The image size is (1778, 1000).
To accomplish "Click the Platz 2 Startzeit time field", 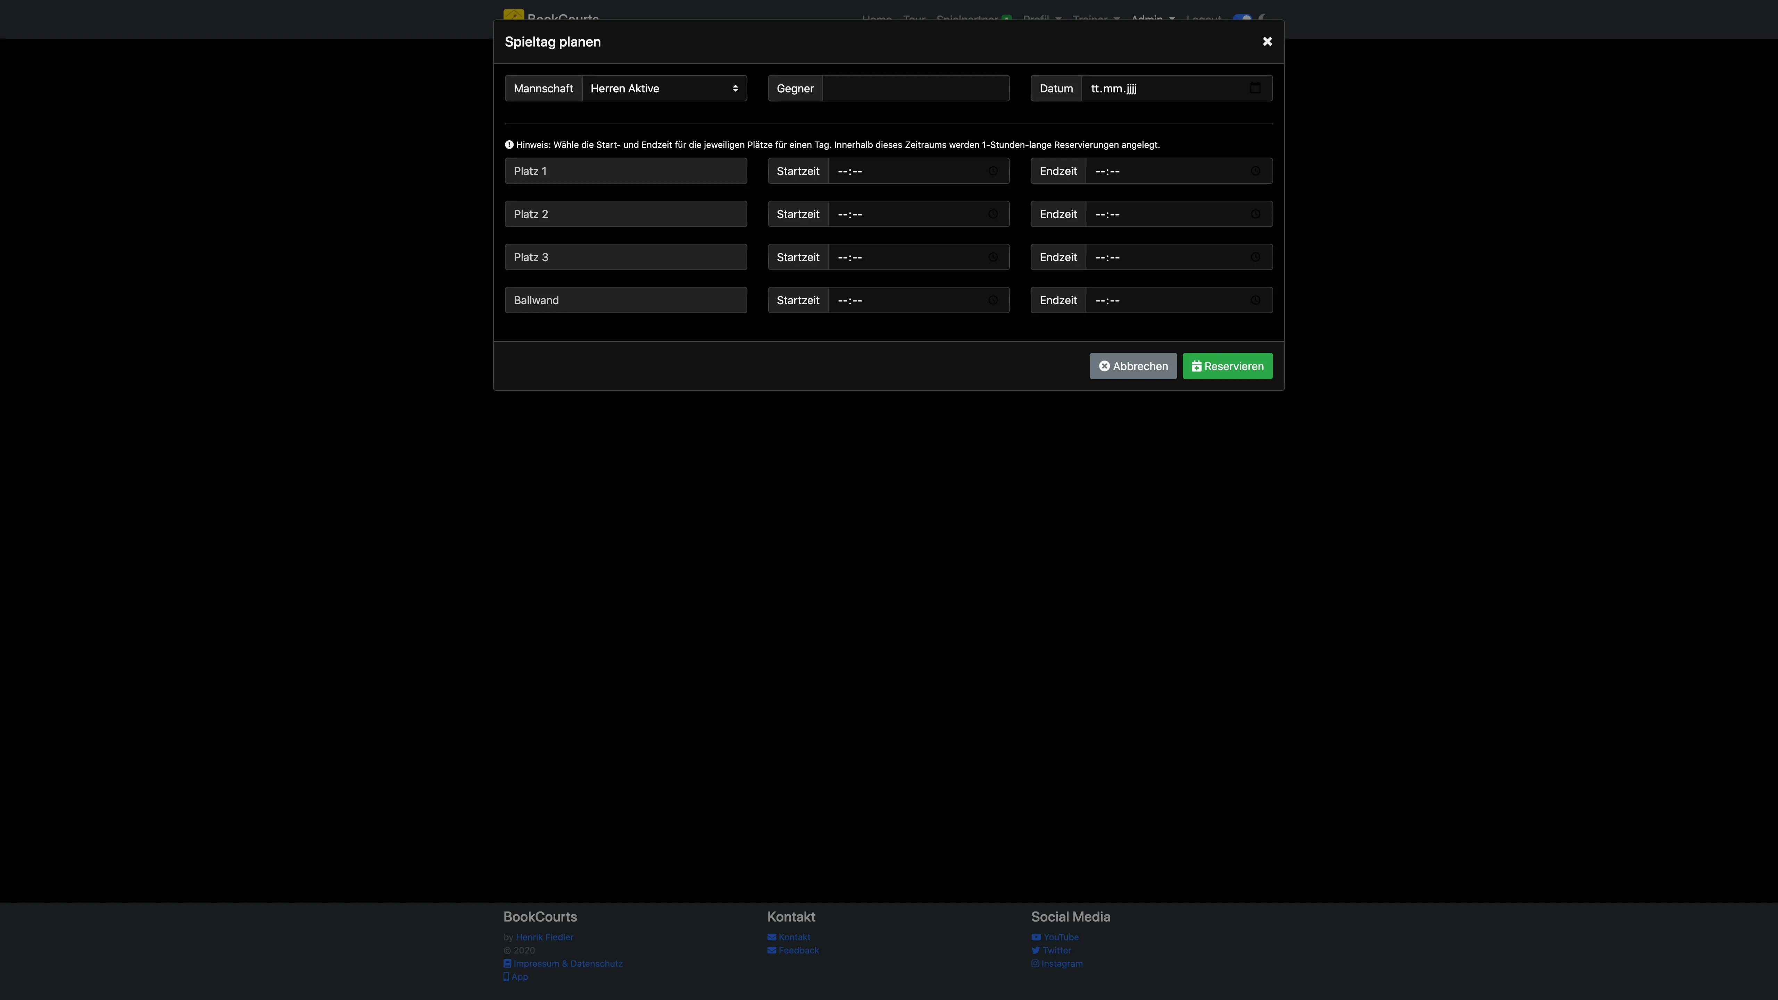I will (x=918, y=214).
